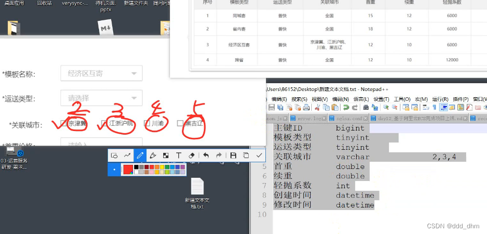This screenshot has height=234, width=487.
Task: Pick the yellow color swatch
Action: pyautogui.click(x=162, y=167)
